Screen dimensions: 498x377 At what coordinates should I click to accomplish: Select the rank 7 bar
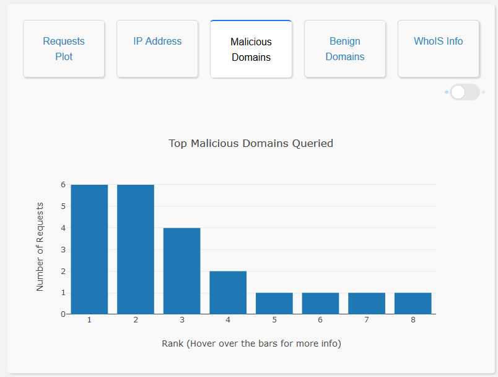tap(367, 304)
